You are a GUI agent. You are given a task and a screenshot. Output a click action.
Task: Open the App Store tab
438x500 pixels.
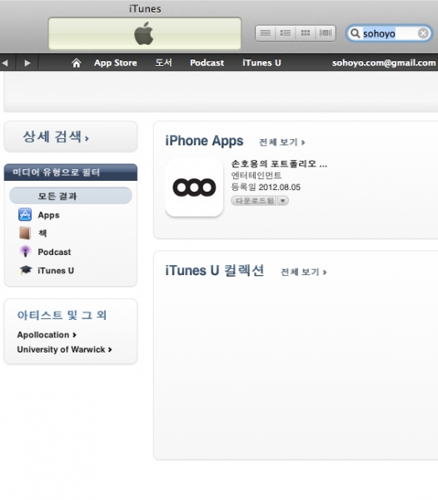coord(115,62)
